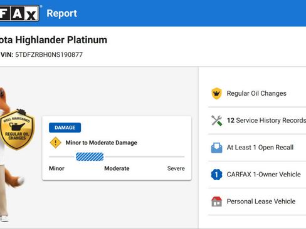Click the striped damage severity slider bar
Screen dimensions: 306x229
90,156
